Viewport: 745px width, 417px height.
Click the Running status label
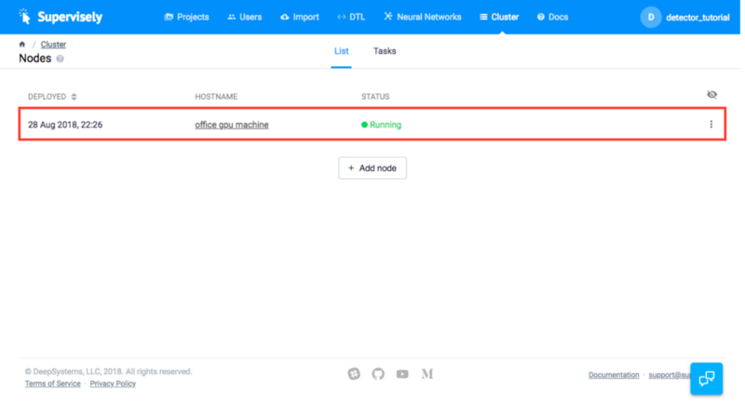[381, 125]
